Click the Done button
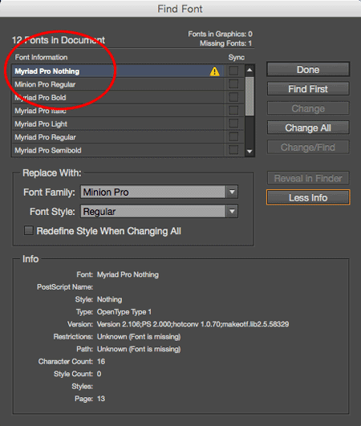The height and width of the screenshot is (426, 361). 308,70
